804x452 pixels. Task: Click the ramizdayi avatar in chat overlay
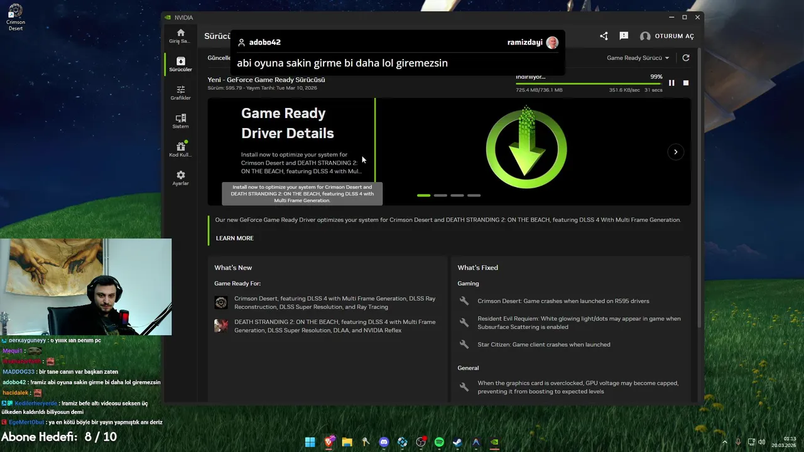tap(552, 43)
